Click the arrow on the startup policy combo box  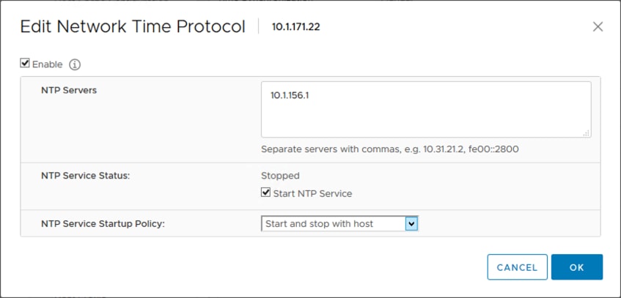tap(411, 224)
